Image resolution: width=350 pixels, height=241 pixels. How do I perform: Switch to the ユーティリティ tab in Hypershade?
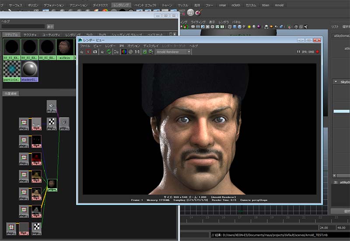click(51, 35)
